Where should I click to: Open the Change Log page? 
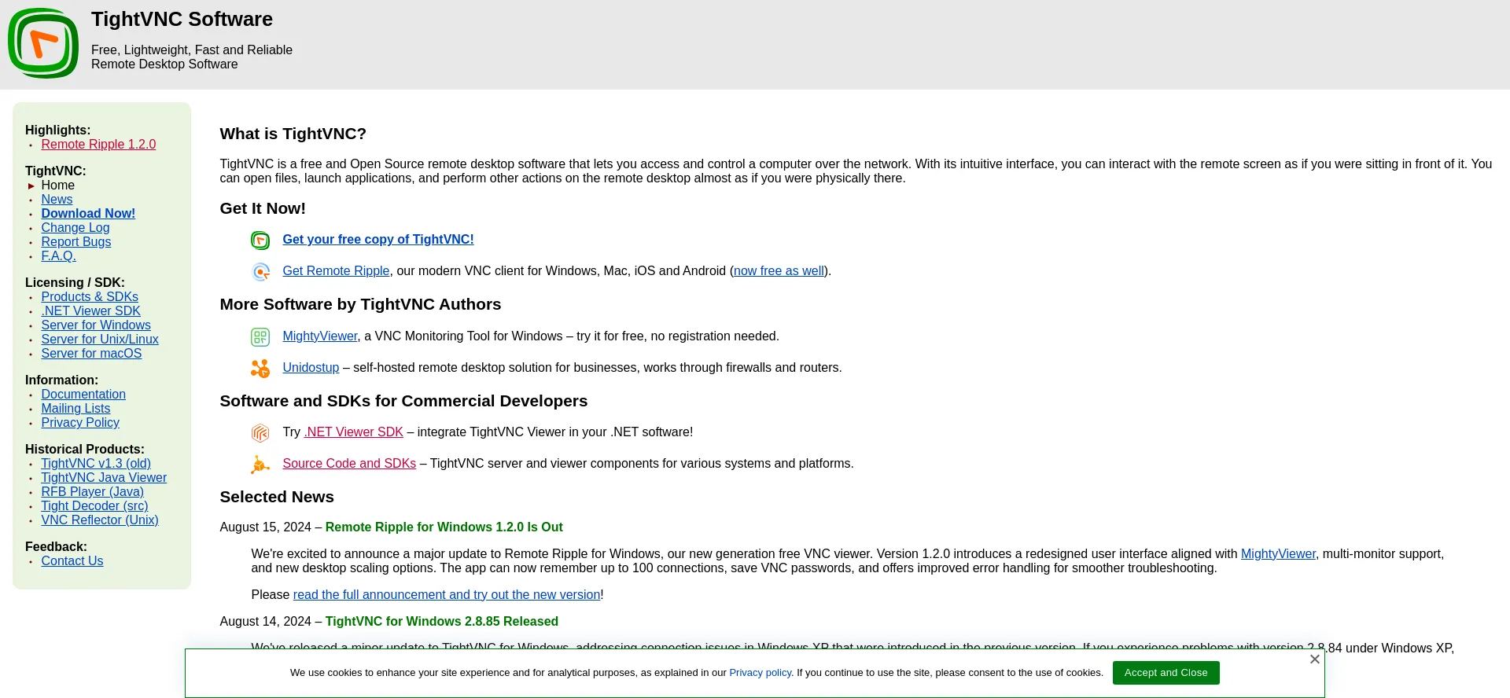tap(75, 228)
